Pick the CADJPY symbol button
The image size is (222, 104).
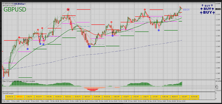point(146,97)
